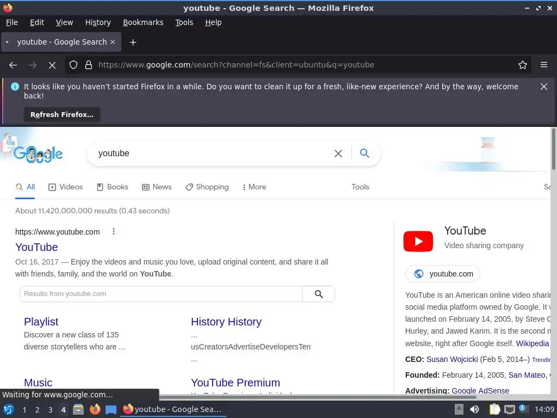Clear the Google search box text
Viewport: 557px width, 418px height.
point(338,153)
